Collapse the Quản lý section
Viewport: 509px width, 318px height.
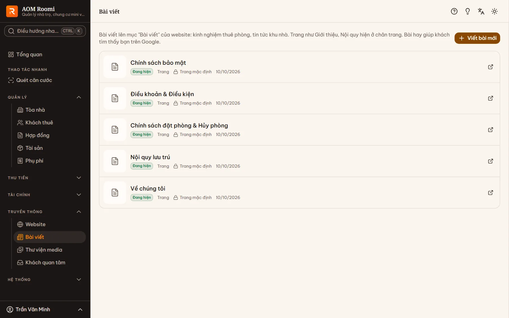(45, 97)
